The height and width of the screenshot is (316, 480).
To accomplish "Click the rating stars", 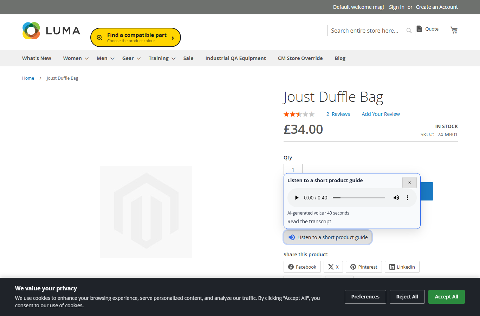I will (299, 114).
